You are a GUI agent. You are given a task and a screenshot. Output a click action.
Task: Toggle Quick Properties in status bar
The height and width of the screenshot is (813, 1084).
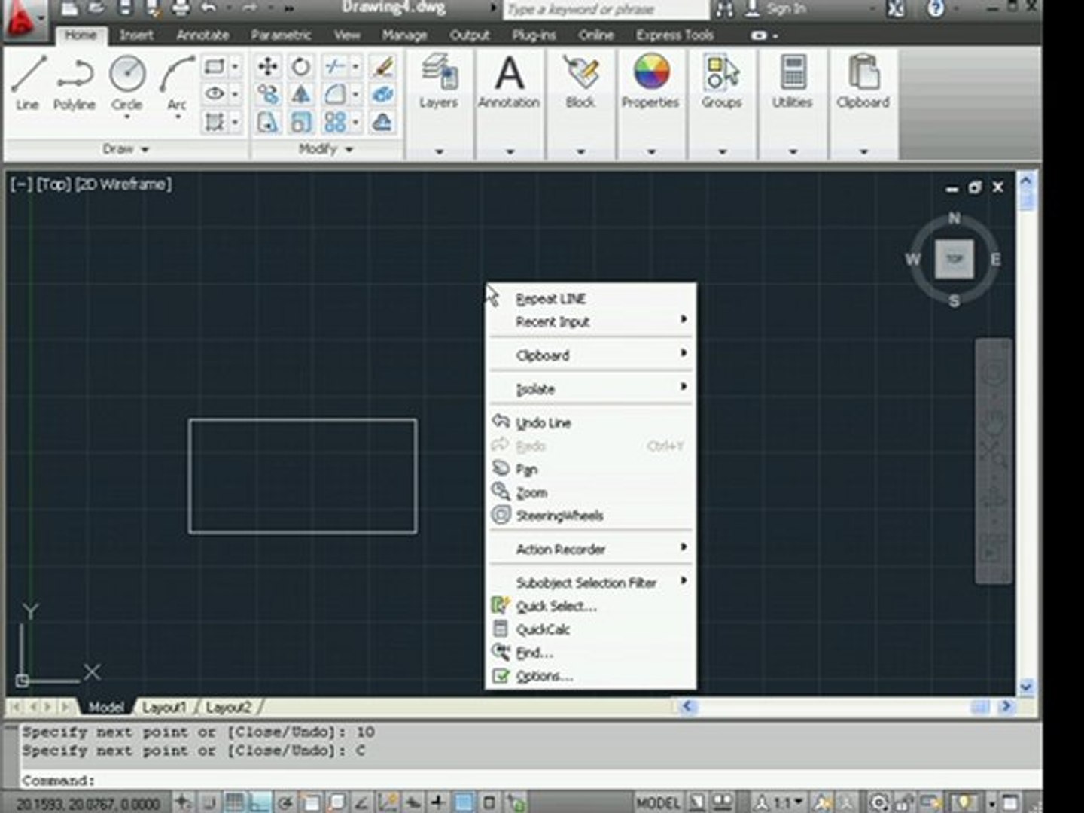489,802
